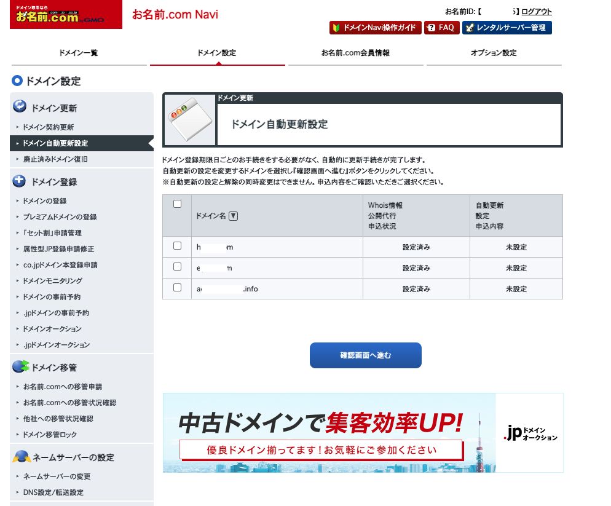Click the .info domain name cell

[277, 289]
